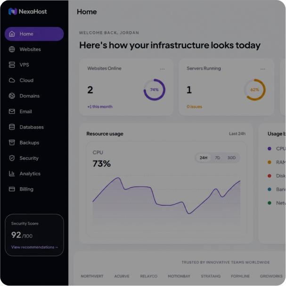Screen dimensions: 286x286
Task: Click the Home house icon
Action: coord(12,34)
